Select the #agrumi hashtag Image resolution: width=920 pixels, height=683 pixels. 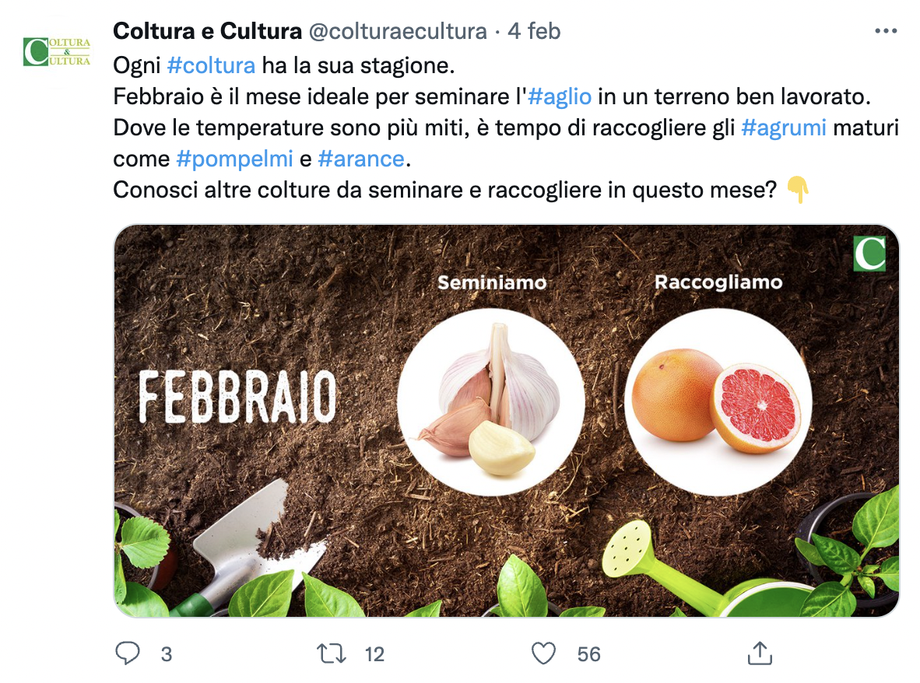coord(784,128)
